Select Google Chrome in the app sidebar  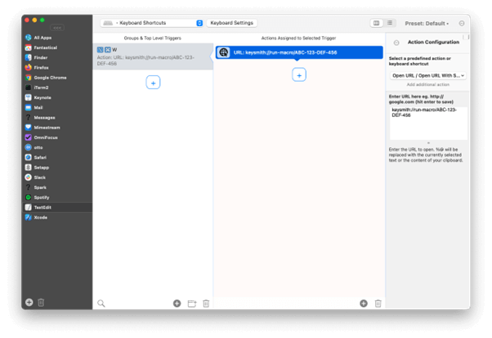click(49, 78)
